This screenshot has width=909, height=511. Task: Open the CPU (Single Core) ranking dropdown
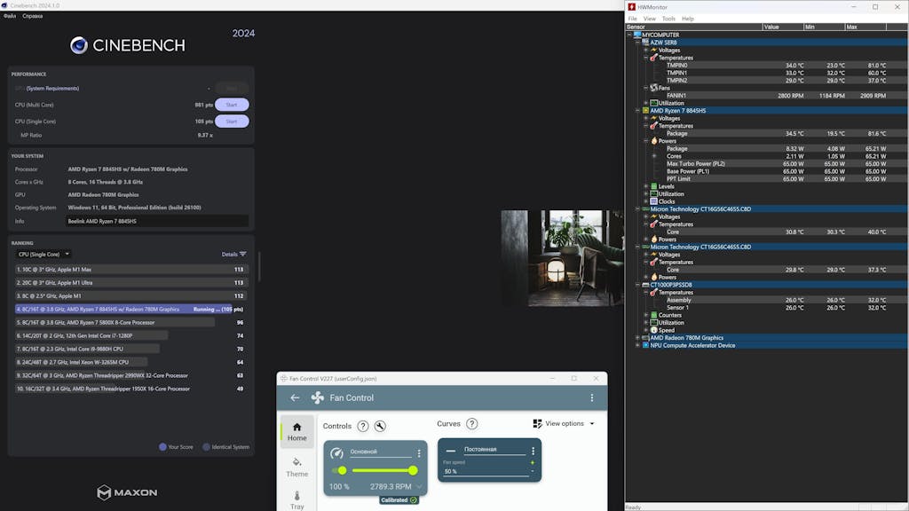tap(43, 254)
